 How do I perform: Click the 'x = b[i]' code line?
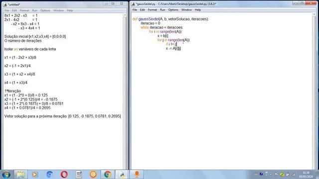(163, 36)
